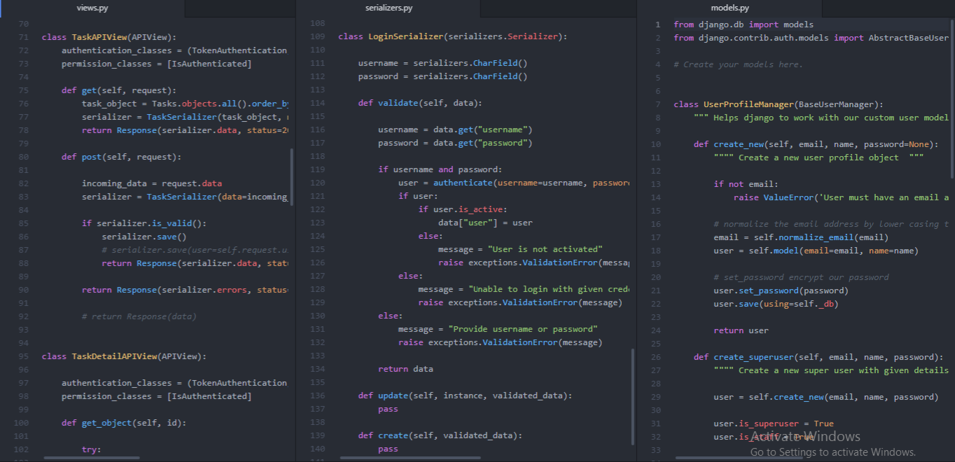
Task: Click the vertical scrollbar in views.py pane
Action: point(292,175)
